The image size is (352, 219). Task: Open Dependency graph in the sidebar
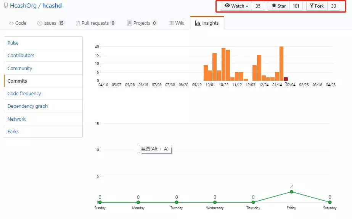(x=43, y=106)
